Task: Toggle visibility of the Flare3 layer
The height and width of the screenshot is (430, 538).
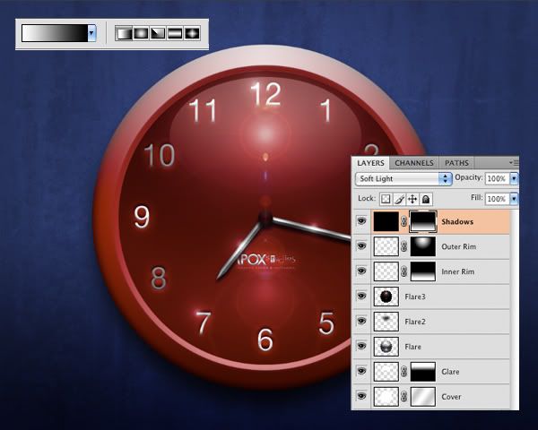Action: click(361, 296)
